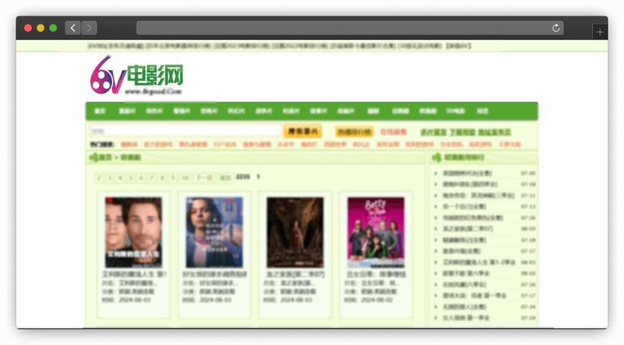Open the 3D电影 category in the navigation bar
This screenshot has height=345, width=624.
coord(455,111)
